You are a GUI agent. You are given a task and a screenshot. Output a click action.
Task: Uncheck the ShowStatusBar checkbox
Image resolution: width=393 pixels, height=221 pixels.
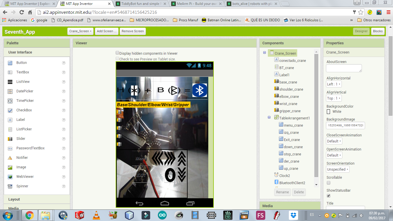coord(329,196)
